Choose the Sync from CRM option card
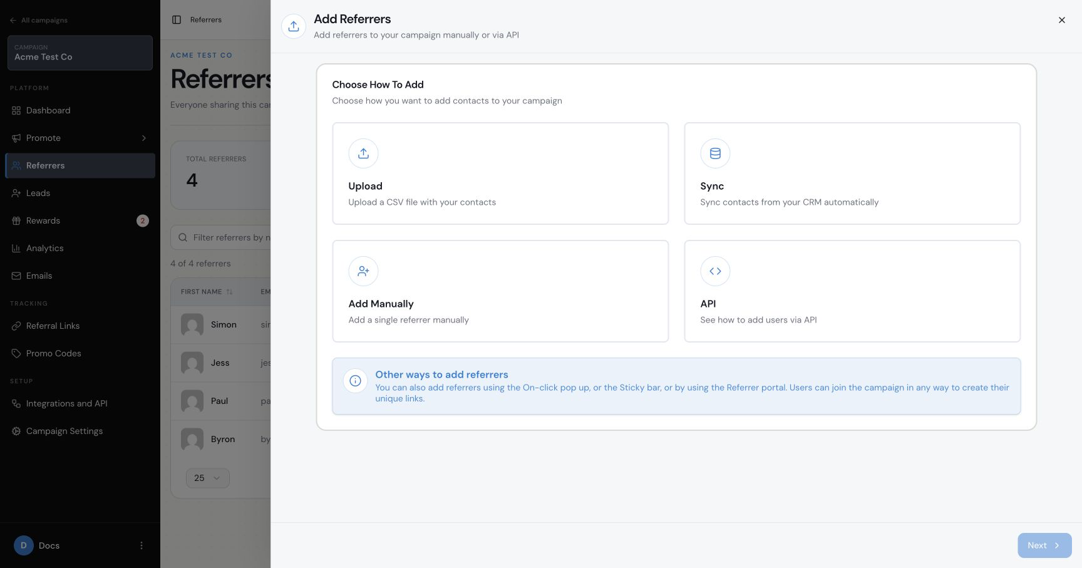 [x=852, y=173]
